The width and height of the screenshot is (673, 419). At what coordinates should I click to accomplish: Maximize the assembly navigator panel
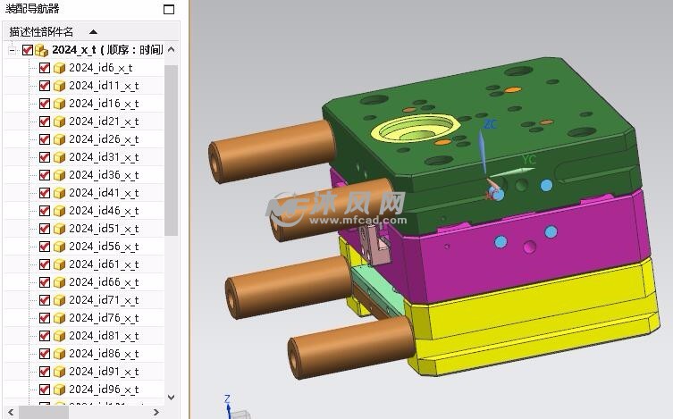click(x=169, y=9)
